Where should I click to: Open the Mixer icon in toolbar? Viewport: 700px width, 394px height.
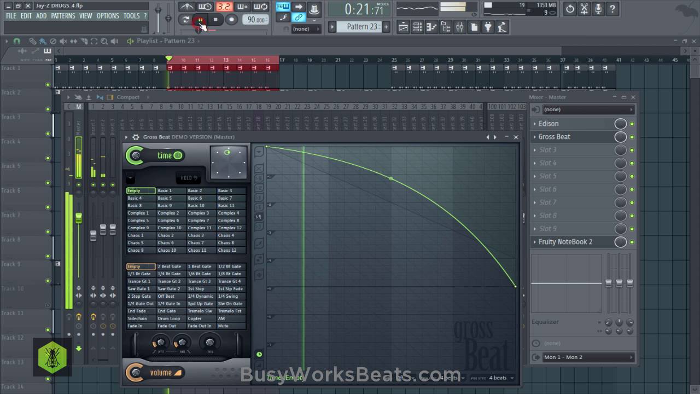[x=460, y=27]
